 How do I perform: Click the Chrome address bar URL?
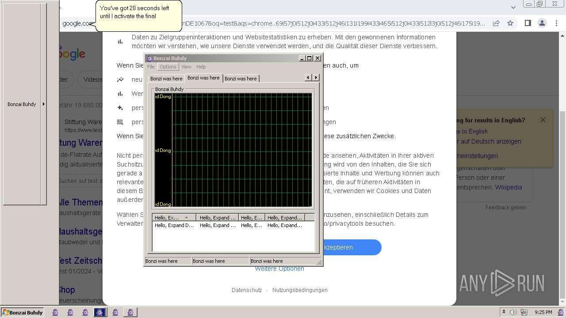point(274,23)
